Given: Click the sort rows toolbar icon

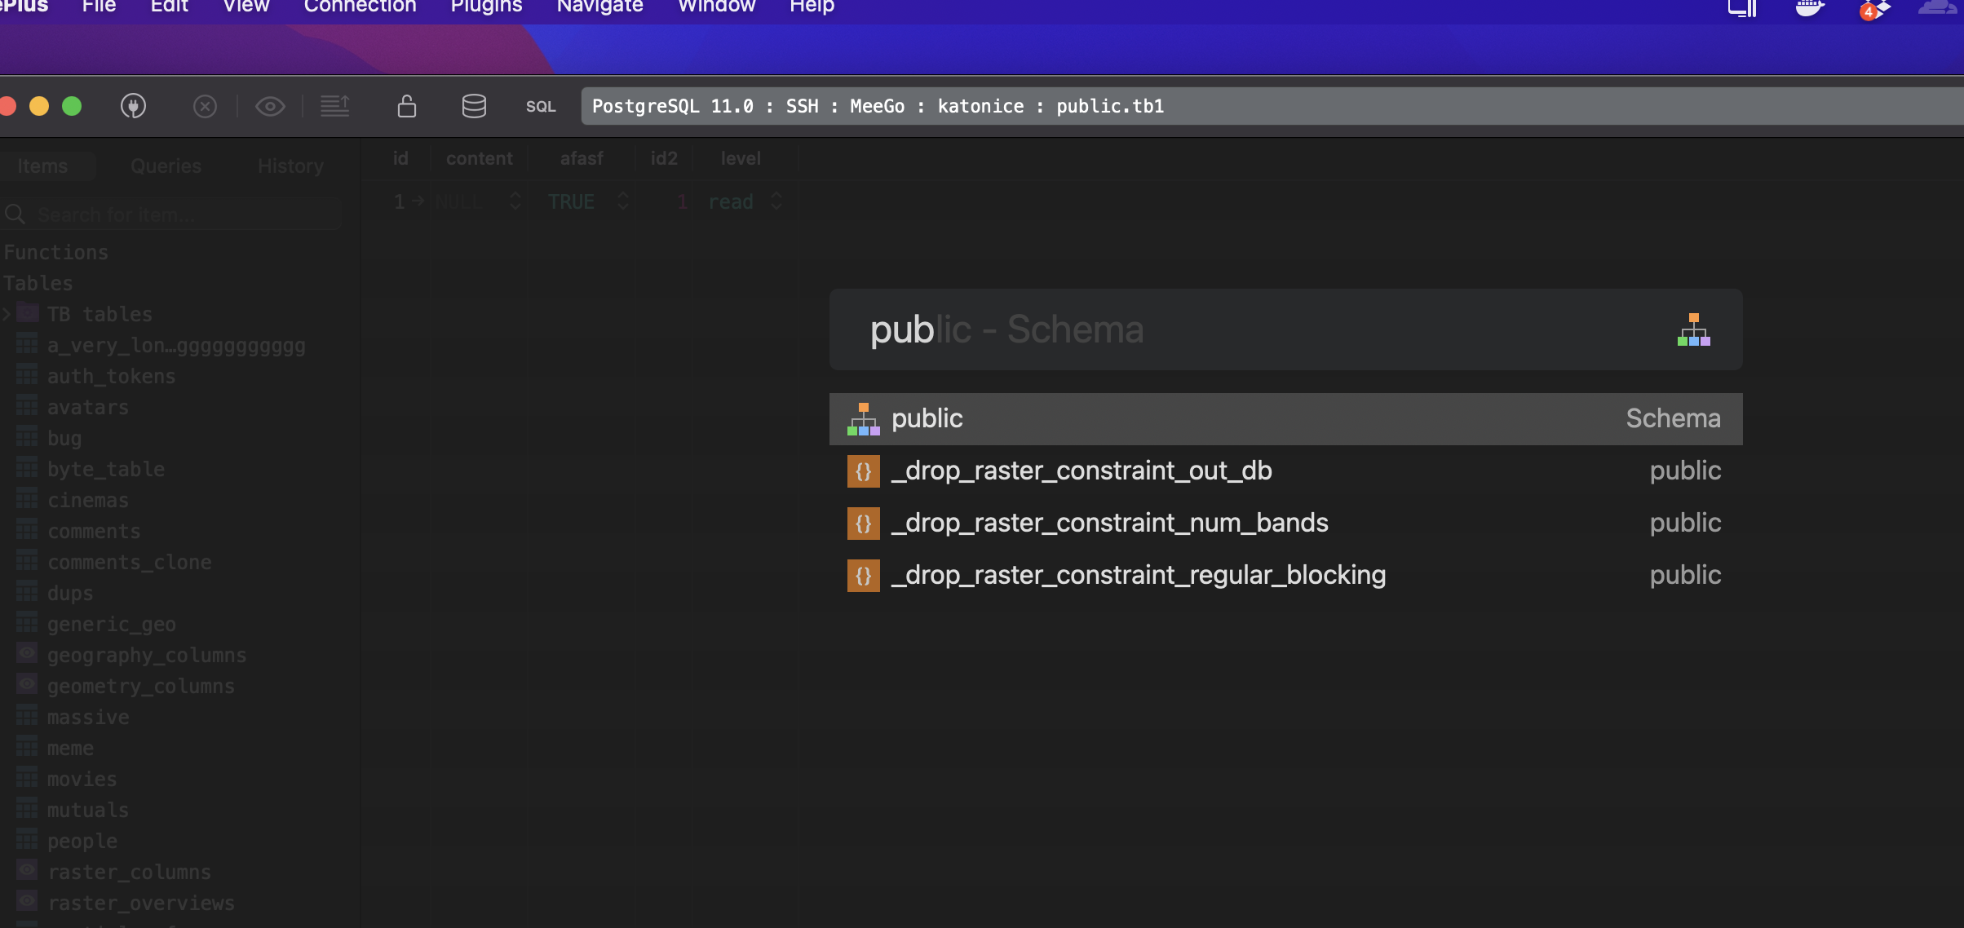Looking at the screenshot, I should coord(336,106).
